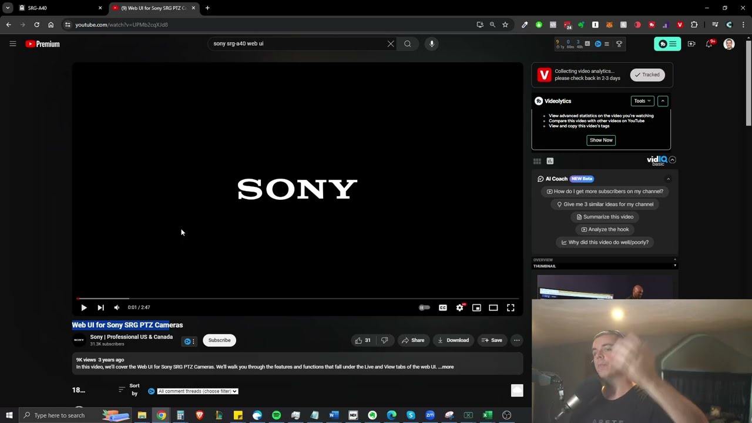Clear the search query text
The height and width of the screenshot is (423, 752).
[x=391, y=43]
